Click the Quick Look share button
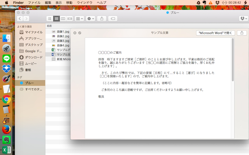The image size is (249, 155). pos(242,33)
